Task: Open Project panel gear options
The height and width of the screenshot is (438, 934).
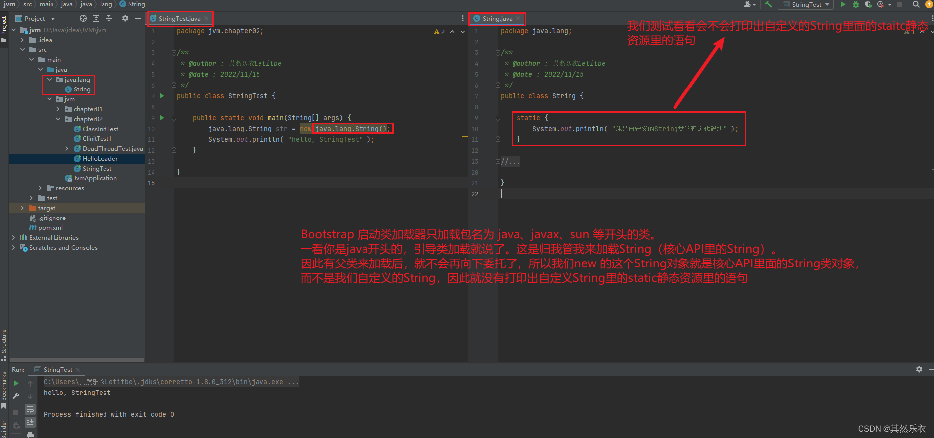Action: (x=125, y=18)
